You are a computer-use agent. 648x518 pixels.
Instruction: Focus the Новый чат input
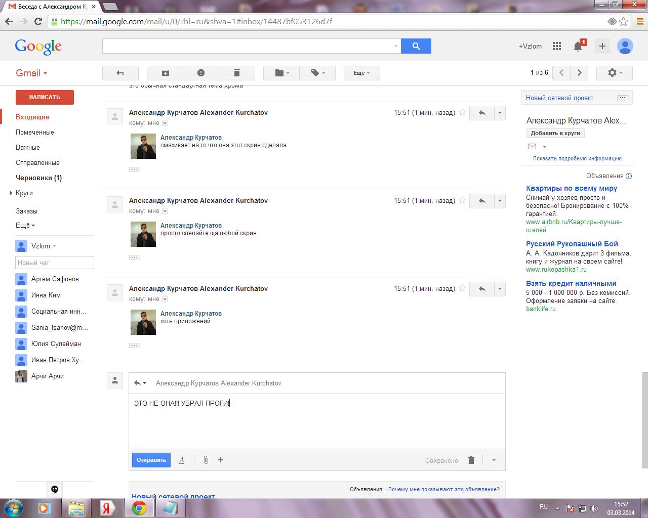[x=55, y=263]
